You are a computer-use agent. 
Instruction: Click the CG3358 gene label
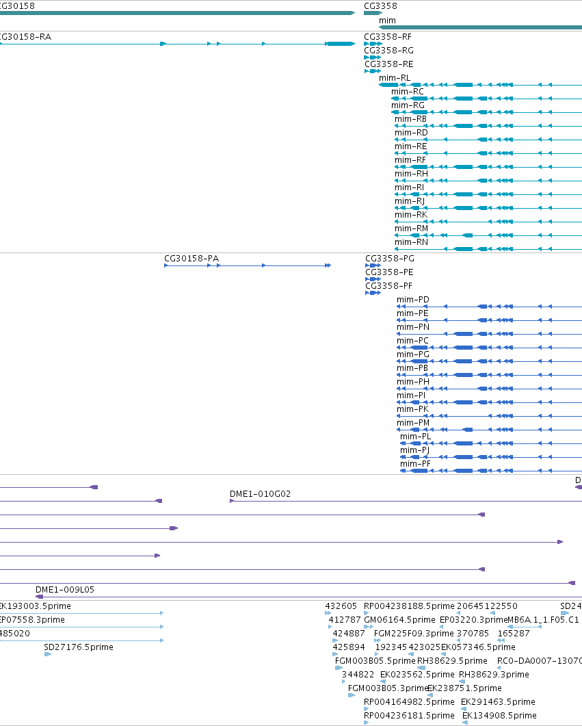(x=380, y=6)
